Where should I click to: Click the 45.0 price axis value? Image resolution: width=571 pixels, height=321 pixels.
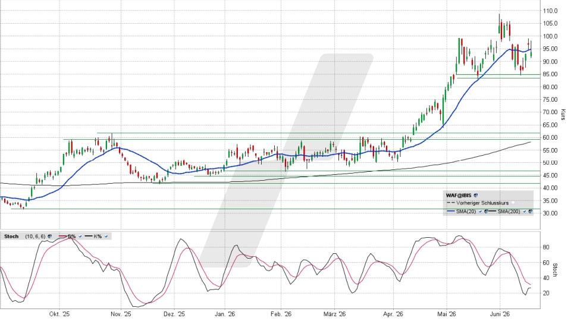pos(551,175)
